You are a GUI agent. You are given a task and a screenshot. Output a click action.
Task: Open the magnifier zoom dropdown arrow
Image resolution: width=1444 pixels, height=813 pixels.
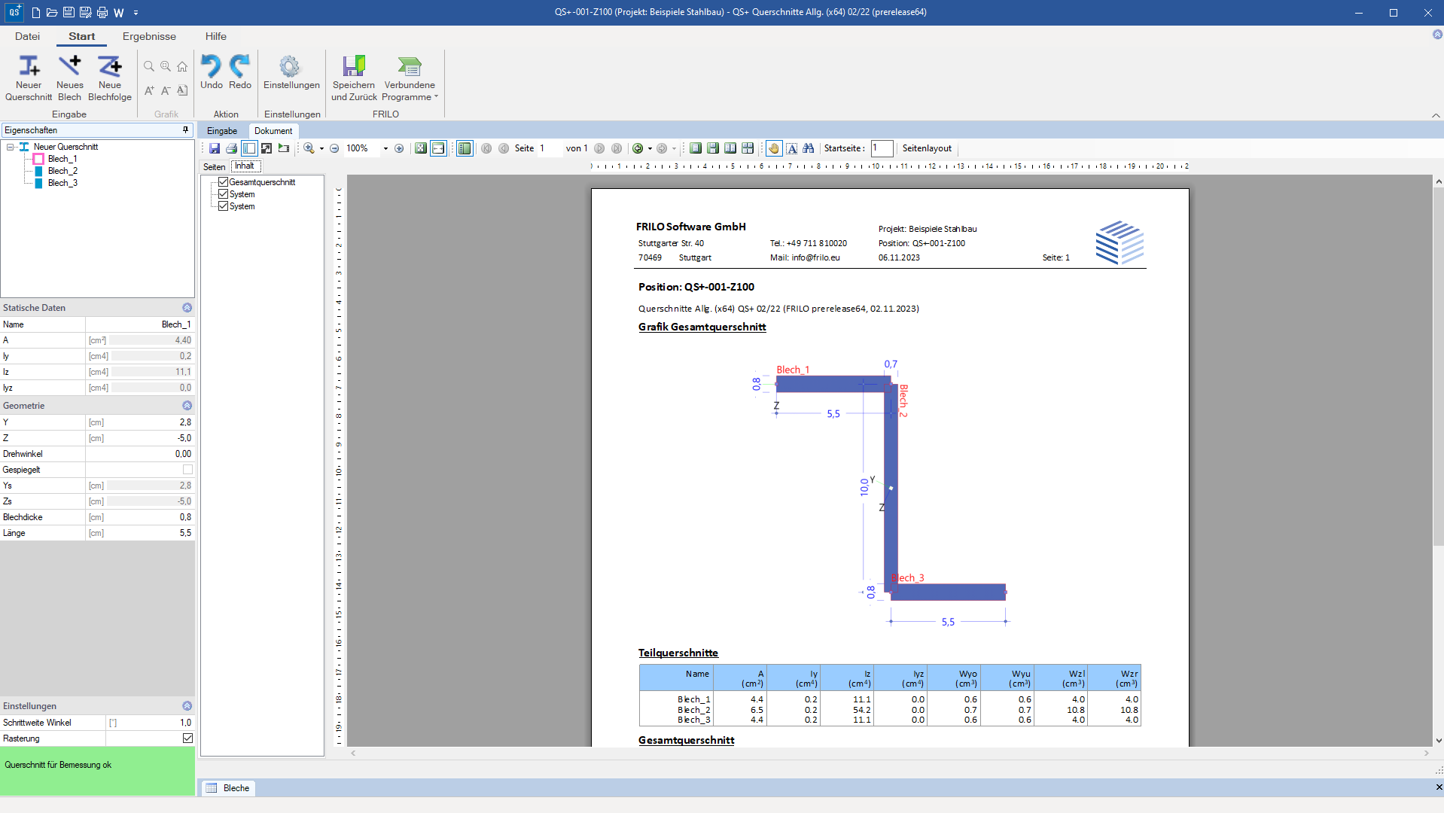click(x=321, y=148)
